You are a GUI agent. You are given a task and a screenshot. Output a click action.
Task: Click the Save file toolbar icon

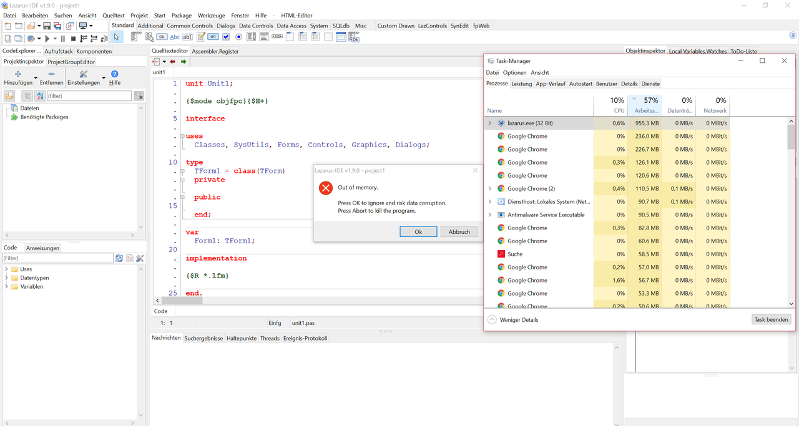point(47,26)
